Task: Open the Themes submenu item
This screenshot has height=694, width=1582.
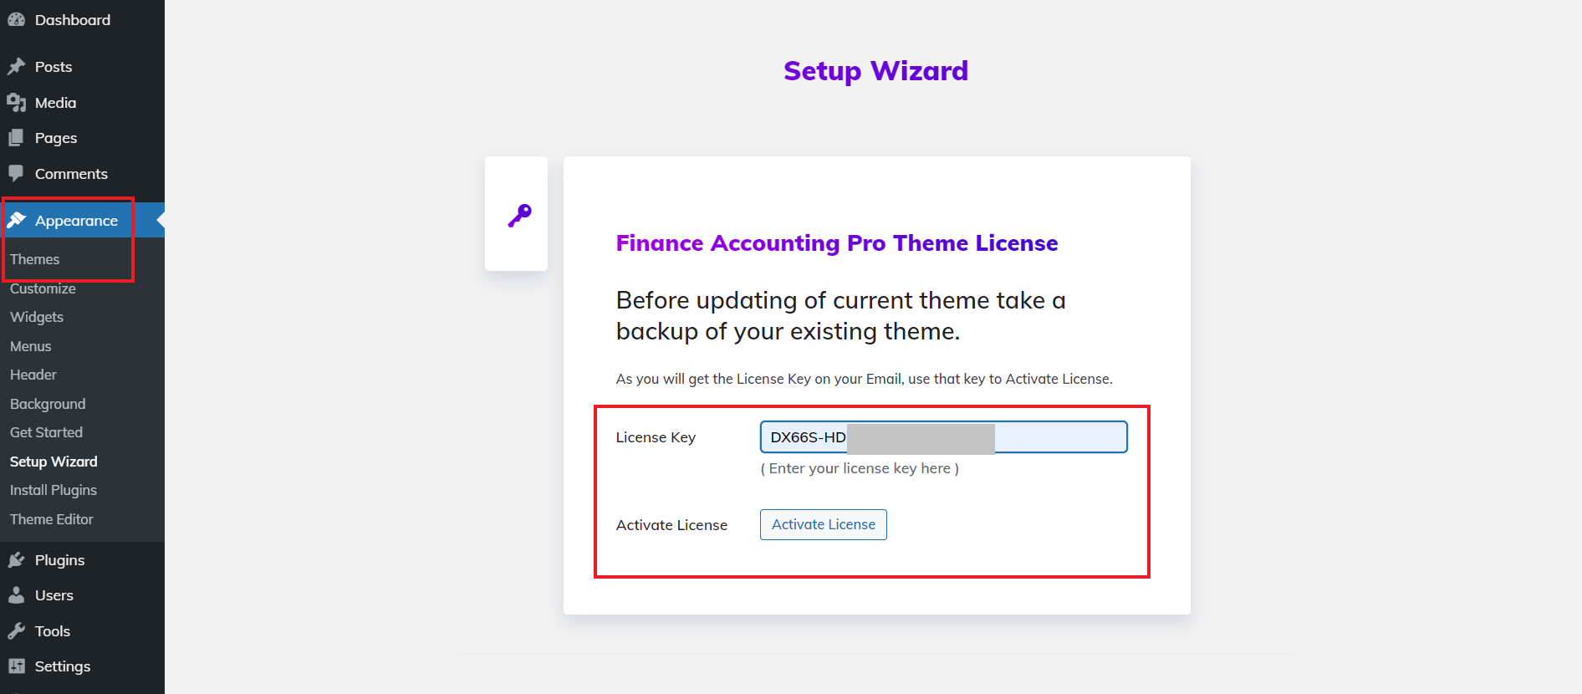Action: [x=34, y=259]
